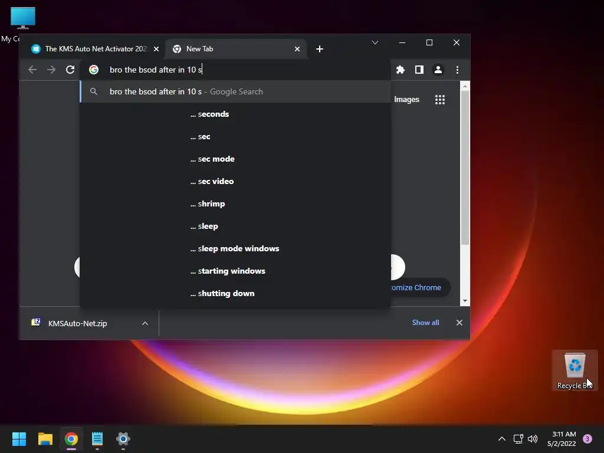
Task: Open the Images link
Action: click(x=406, y=99)
